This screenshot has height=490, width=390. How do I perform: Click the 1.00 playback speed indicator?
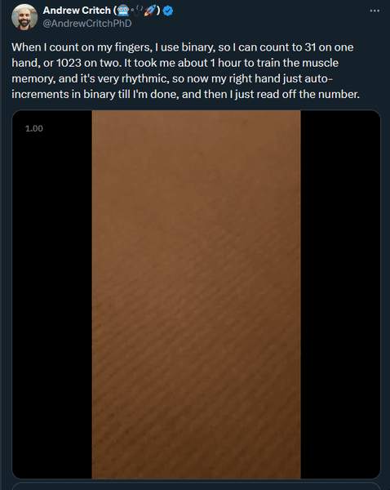click(34, 128)
